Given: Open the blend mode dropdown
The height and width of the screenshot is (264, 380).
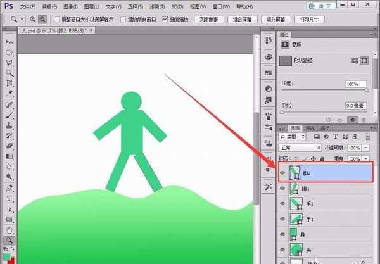Looking at the screenshot, I should 300,148.
